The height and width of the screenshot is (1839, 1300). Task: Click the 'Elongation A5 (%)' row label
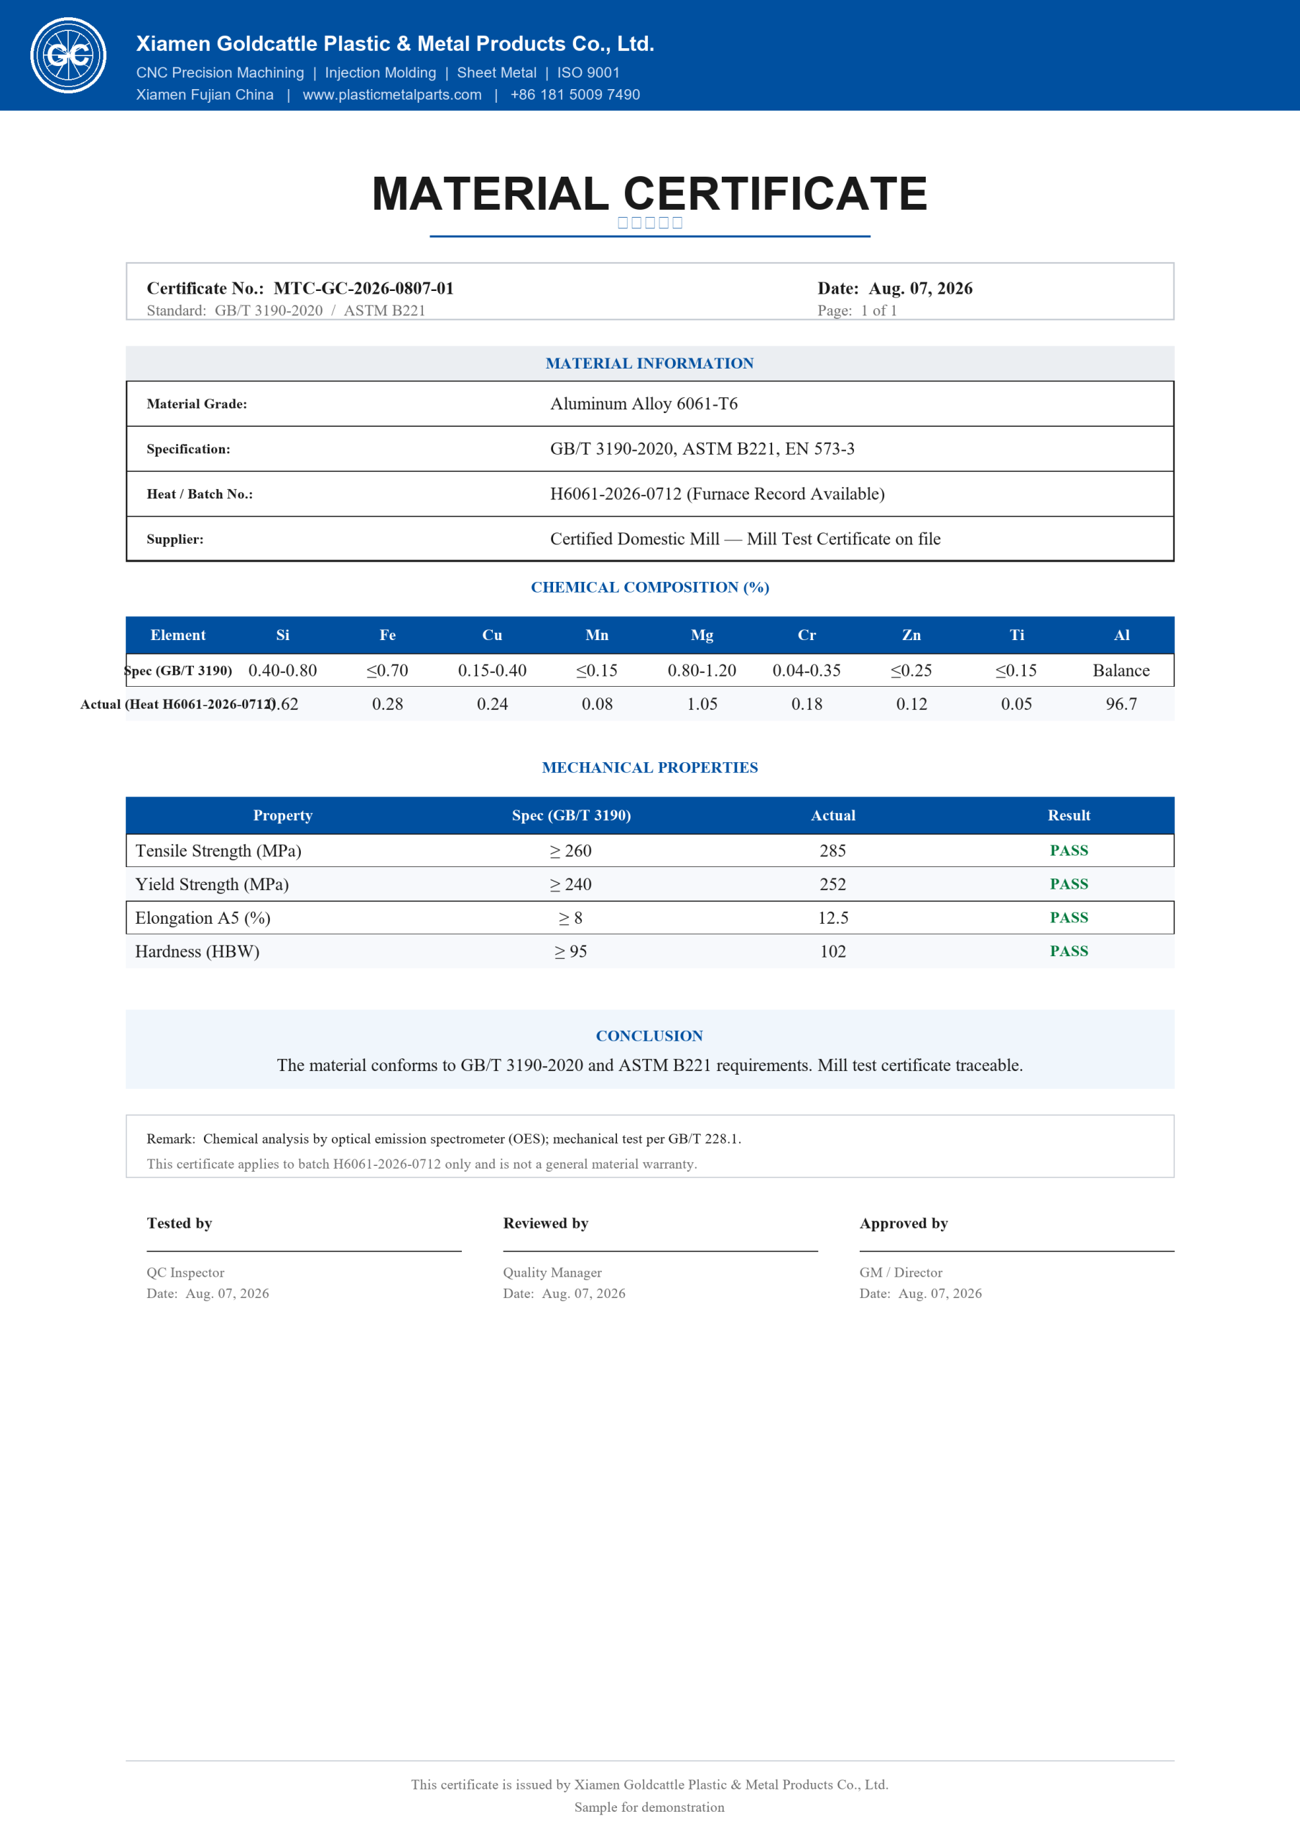203,918
